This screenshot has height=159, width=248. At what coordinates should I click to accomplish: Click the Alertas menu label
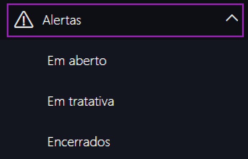click(x=62, y=20)
